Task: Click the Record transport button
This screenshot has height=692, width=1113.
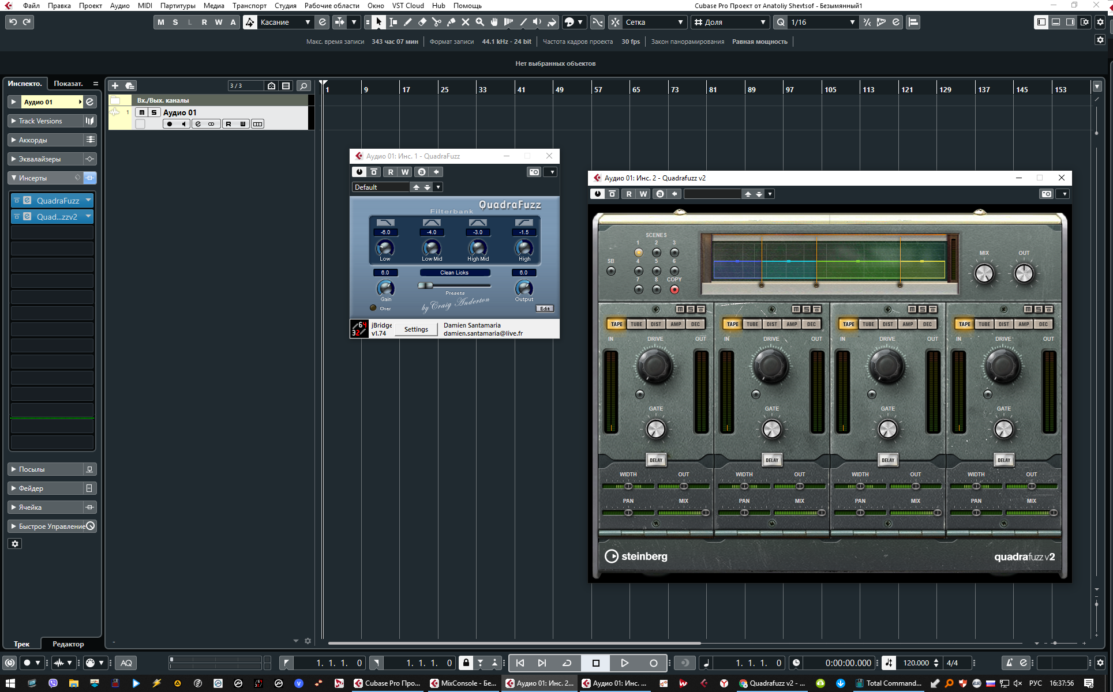Action: [x=653, y=663]
